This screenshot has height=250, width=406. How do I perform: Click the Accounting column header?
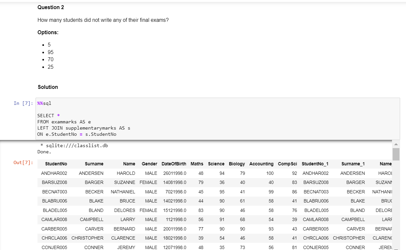point(262,164)
